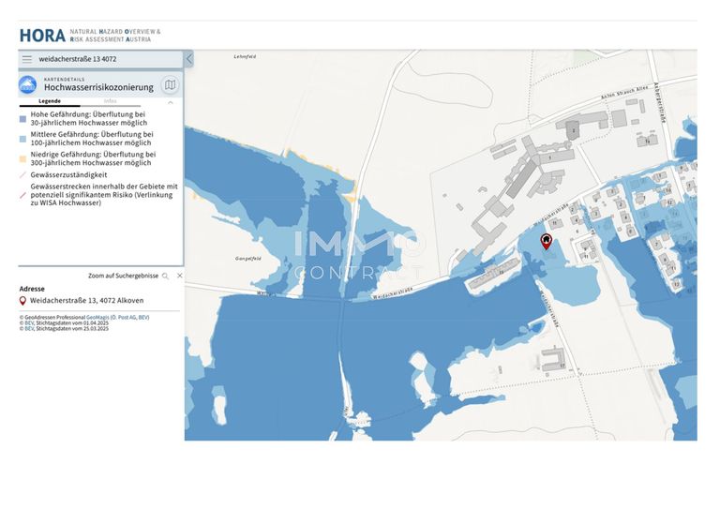Collapse the side panel with arrow
The height and width of the screenshot is (509, 720).
point(188,59)
